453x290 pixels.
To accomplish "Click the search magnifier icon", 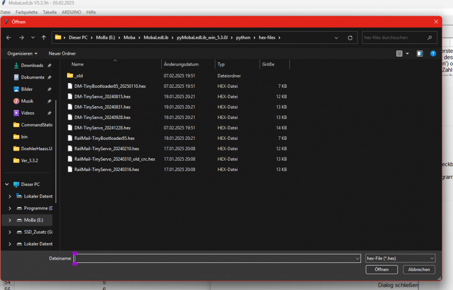I will click(429, 38).
